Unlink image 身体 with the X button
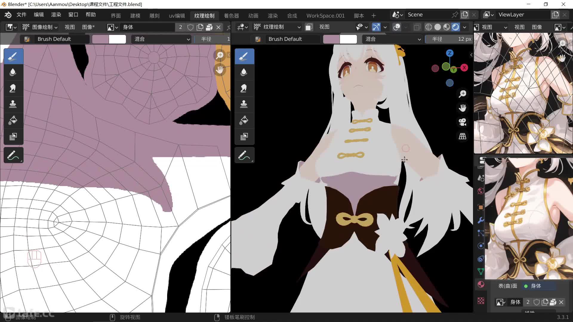 coord(218,27)
